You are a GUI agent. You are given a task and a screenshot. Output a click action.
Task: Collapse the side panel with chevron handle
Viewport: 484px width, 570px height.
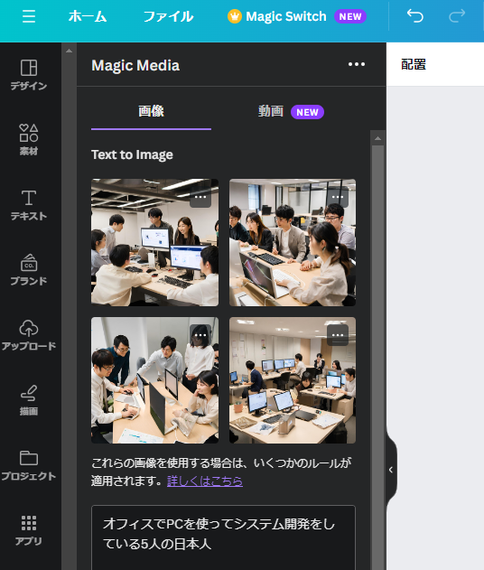click(x=391, y=470)
